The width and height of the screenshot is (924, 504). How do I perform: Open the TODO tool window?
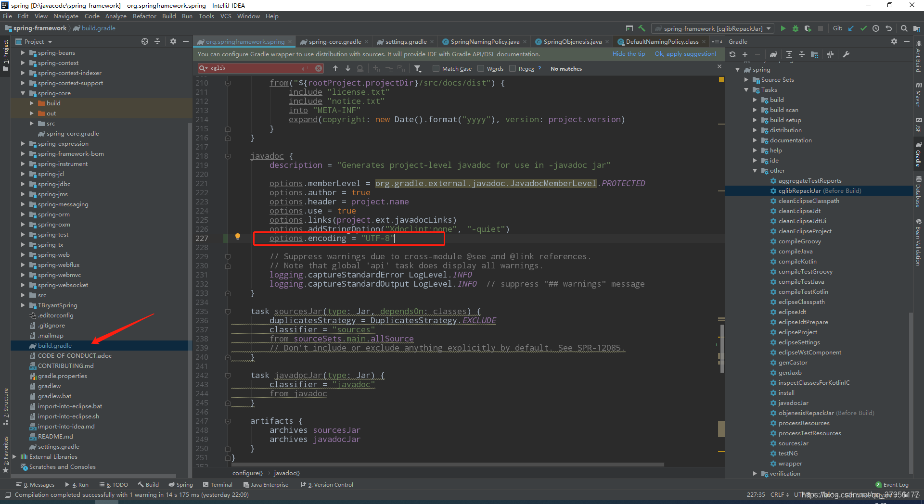click(x=114, y=485)
